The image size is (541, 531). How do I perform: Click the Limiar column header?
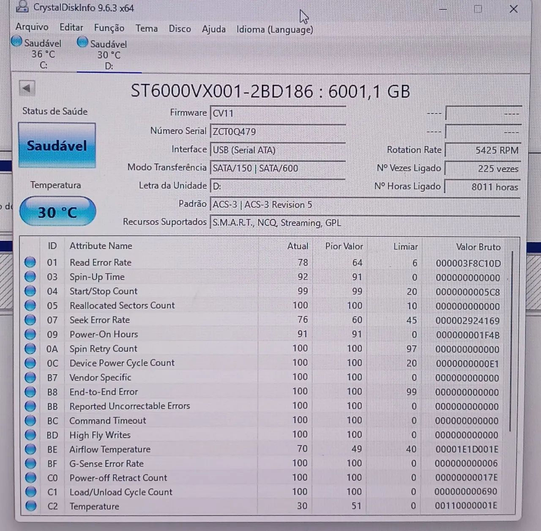[x=405, y=247]
